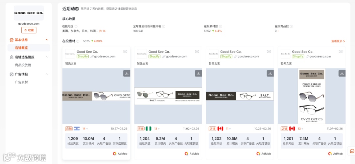Viewport: 355px width, 164px height.
Task: Download the first OVVO Optics banner creative
Action: tap(127, 73)
